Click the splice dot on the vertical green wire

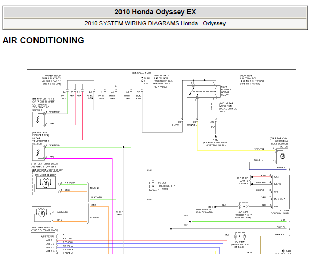[x=190, y=222]
